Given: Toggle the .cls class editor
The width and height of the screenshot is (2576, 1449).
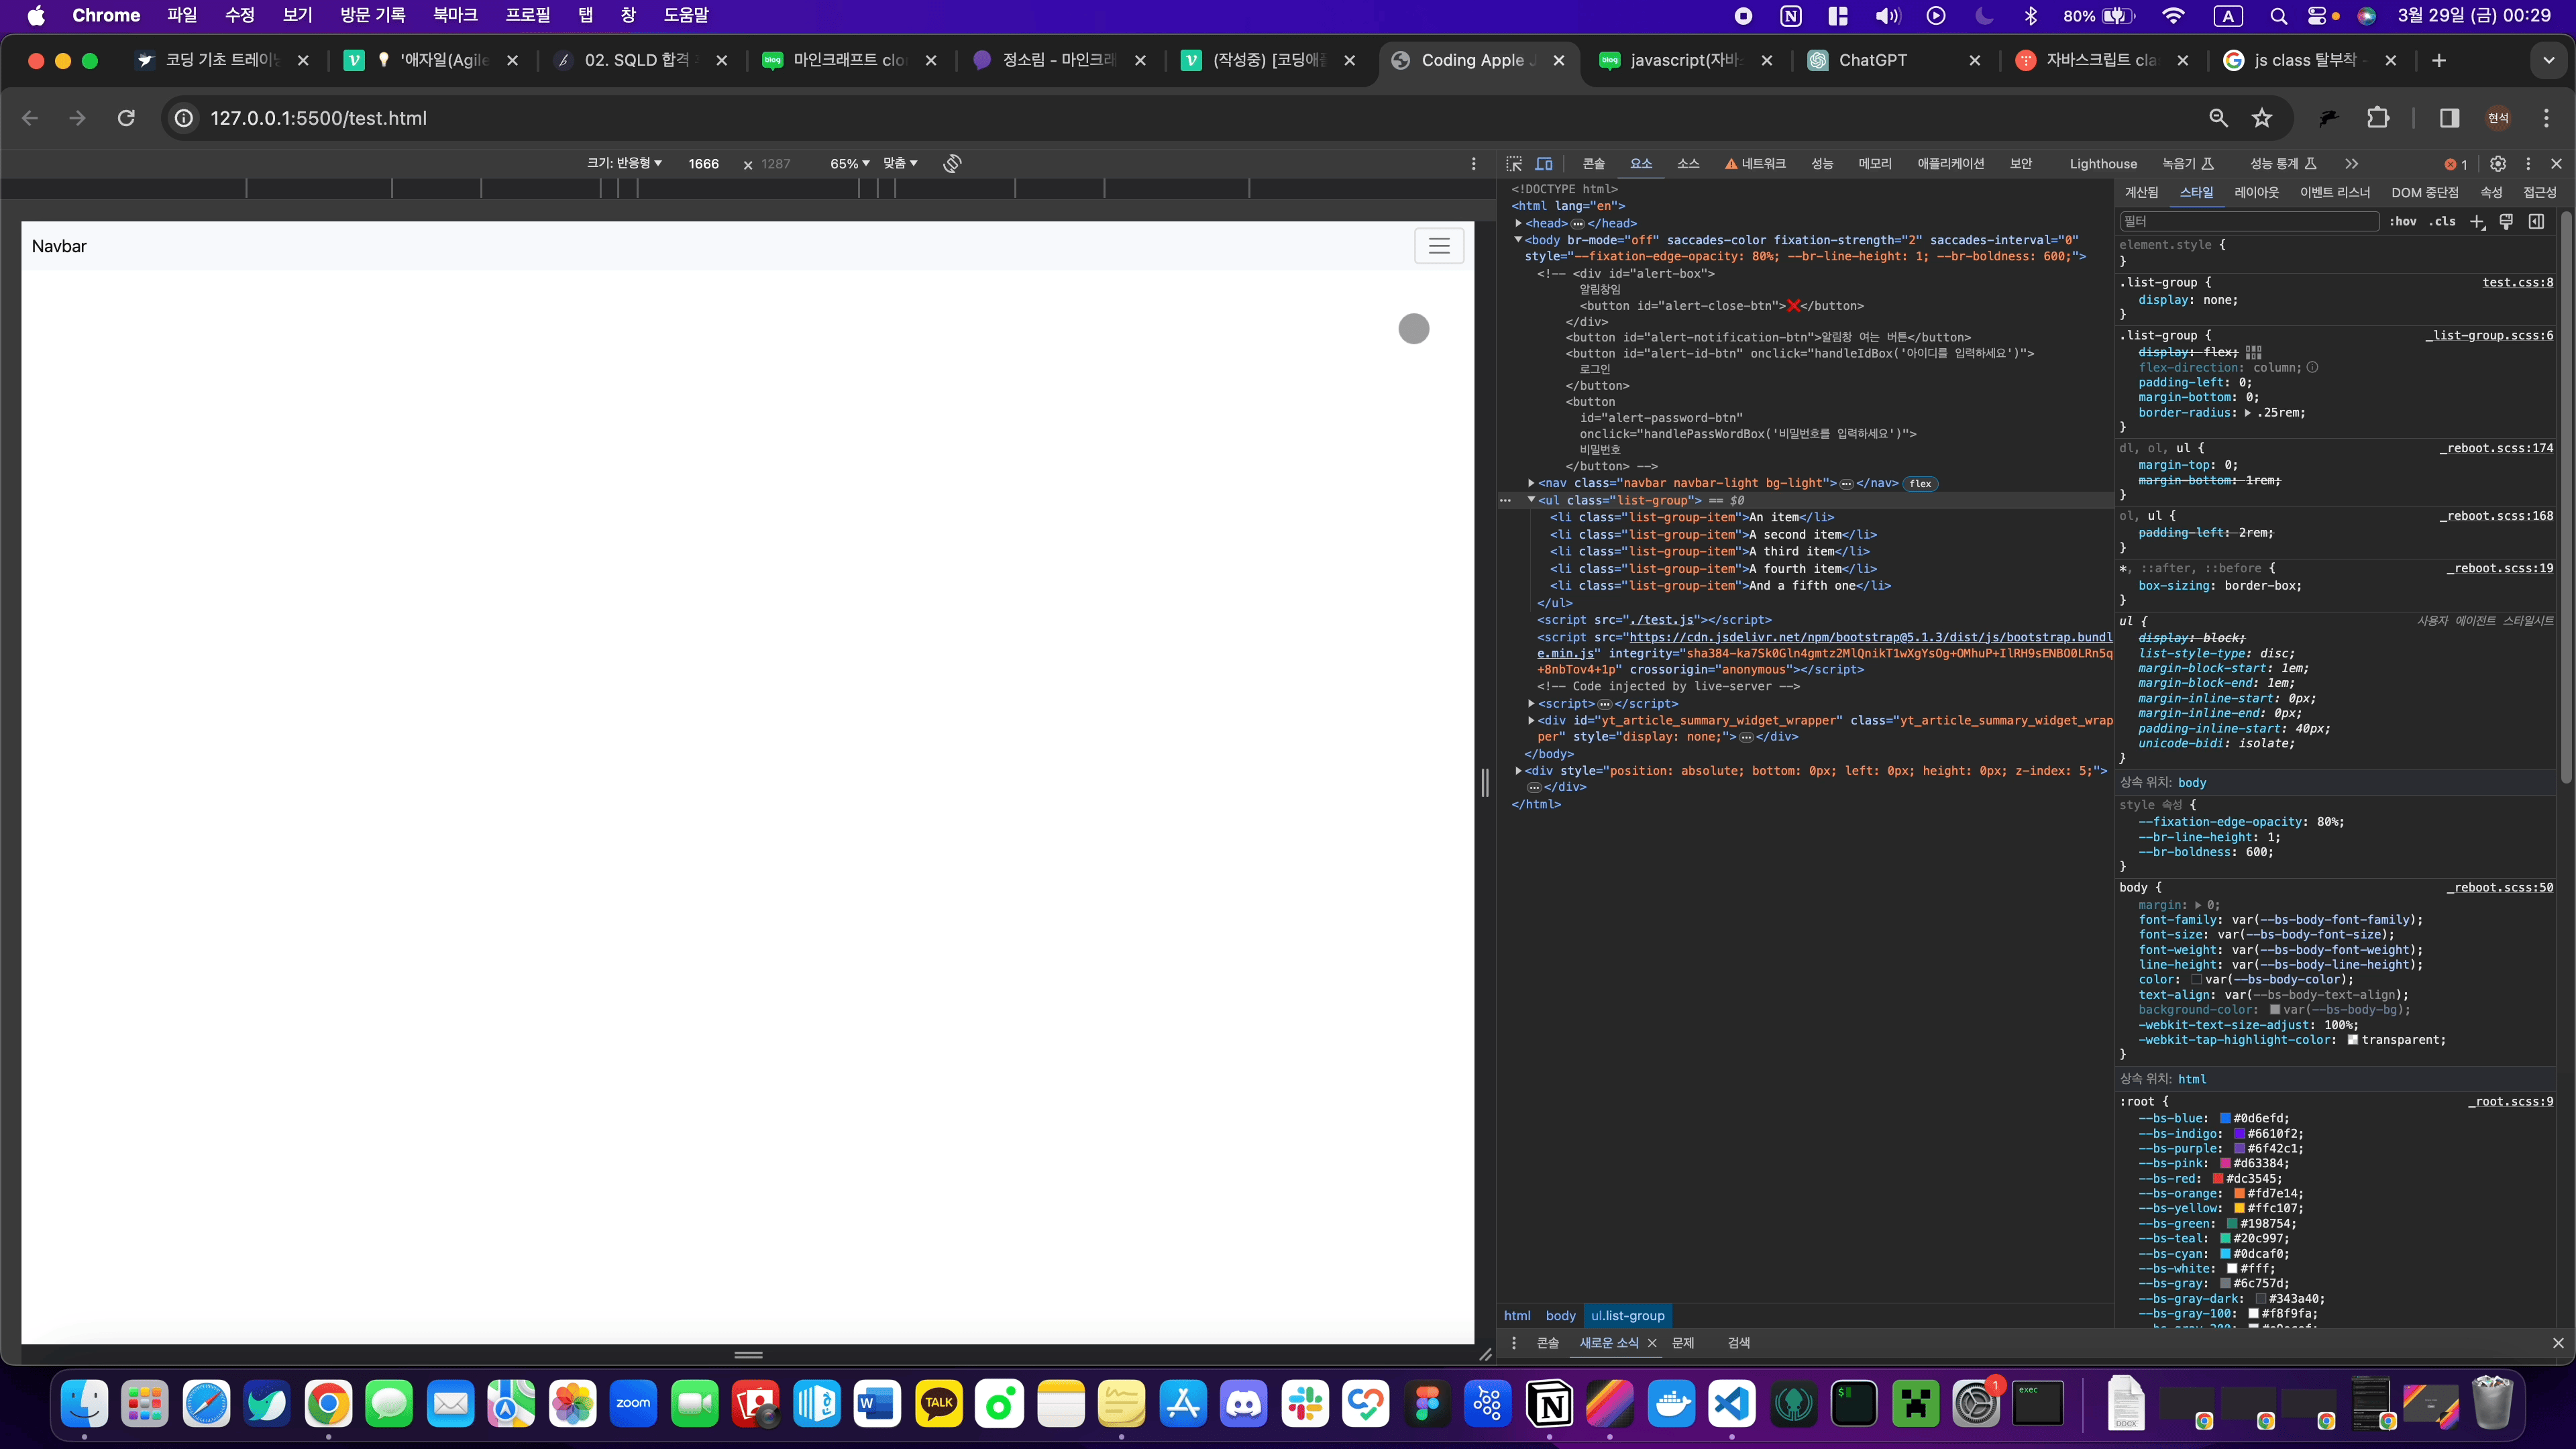Looking at the screenshot, I should click(x=2443, y=221).
